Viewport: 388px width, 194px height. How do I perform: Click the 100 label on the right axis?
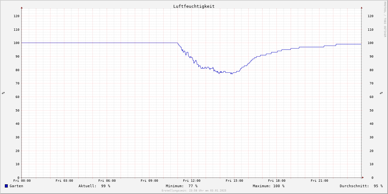pos(371,43)
